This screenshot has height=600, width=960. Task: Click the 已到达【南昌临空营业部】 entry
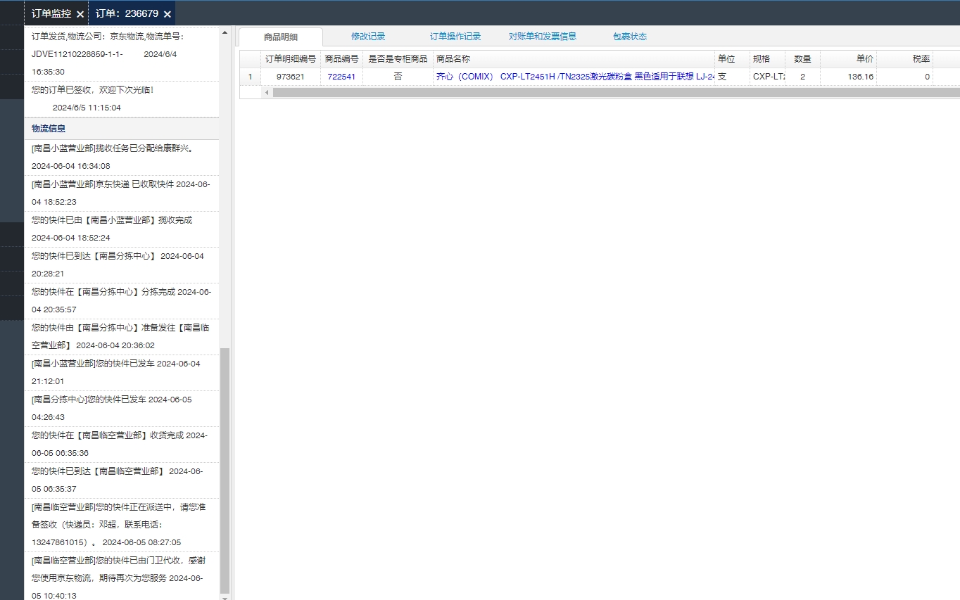[122, 480]
